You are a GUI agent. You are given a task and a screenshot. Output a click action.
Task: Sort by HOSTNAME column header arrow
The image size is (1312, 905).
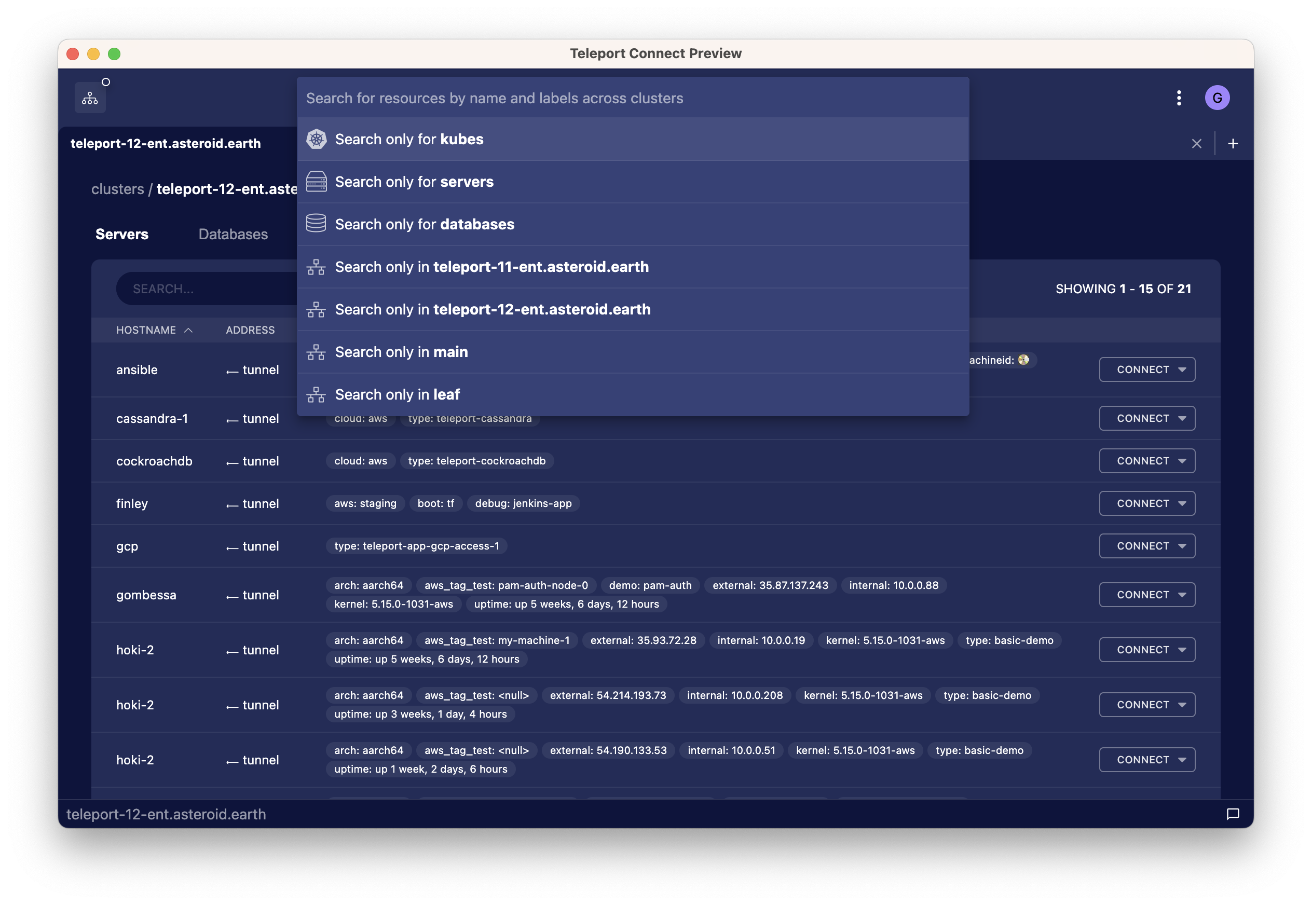(188, 330)
